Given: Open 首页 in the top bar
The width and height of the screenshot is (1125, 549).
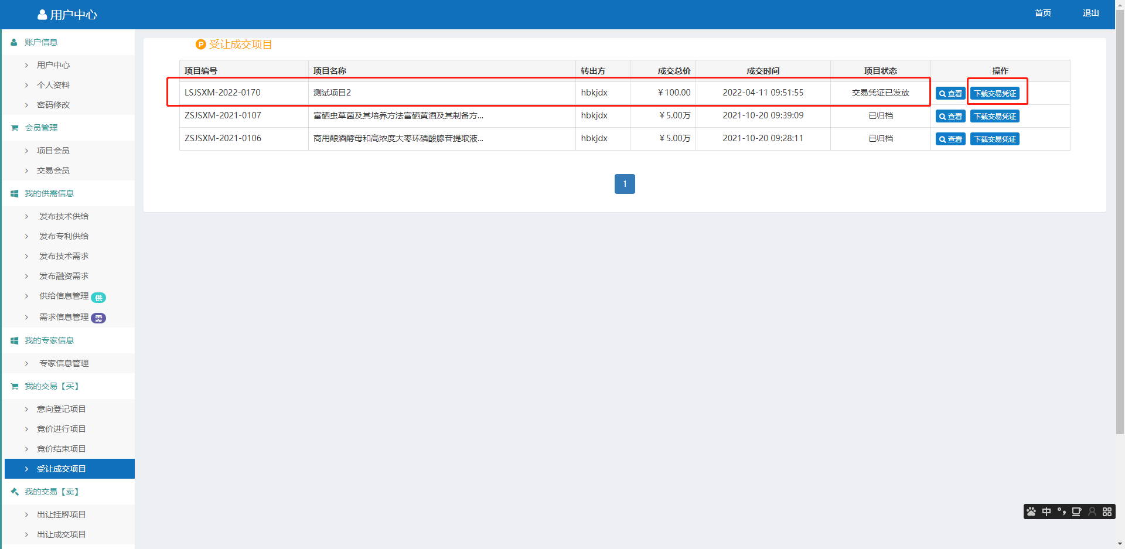Looking at the screenshot, I should [1043, 13].
